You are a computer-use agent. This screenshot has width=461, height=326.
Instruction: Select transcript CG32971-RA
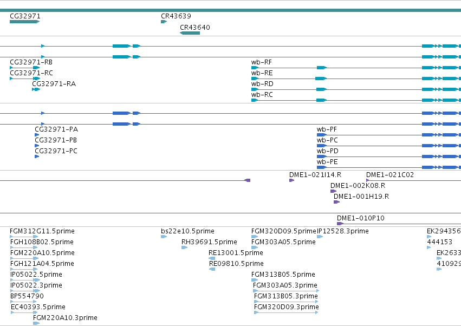click(x=54, y=84)
